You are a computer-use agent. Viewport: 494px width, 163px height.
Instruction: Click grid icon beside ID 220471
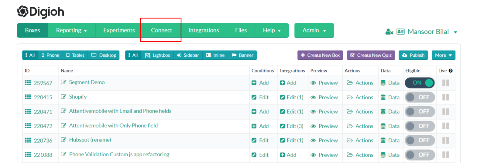pos(28,111)
